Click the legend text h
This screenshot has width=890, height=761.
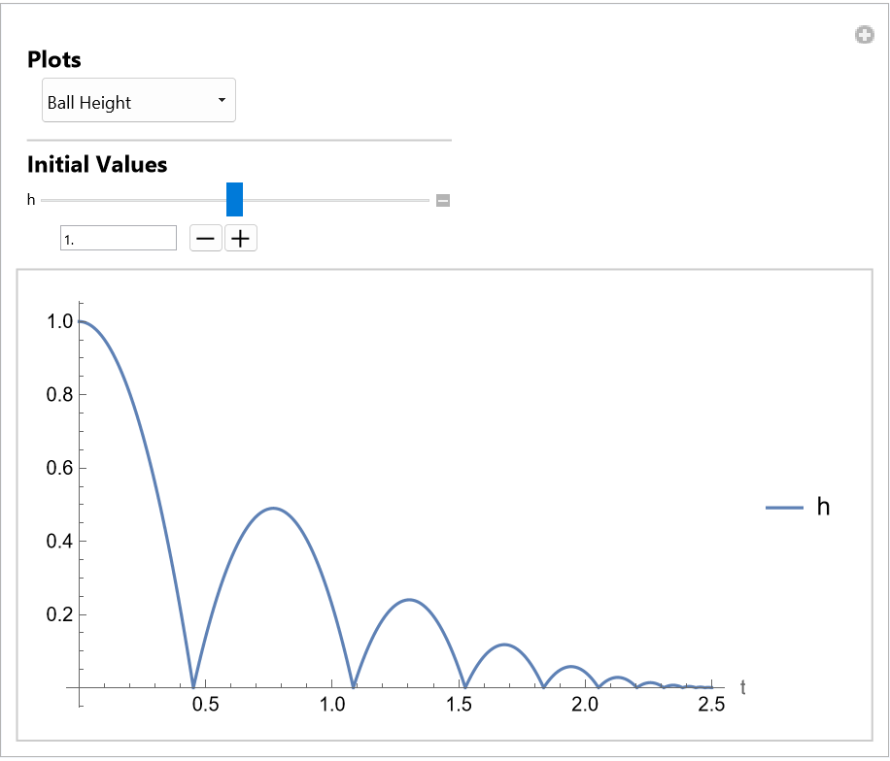[x=823, y=507]
